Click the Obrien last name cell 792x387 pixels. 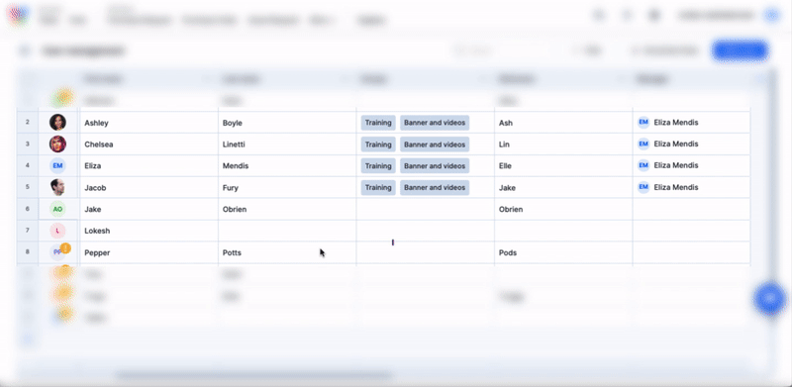287,209
